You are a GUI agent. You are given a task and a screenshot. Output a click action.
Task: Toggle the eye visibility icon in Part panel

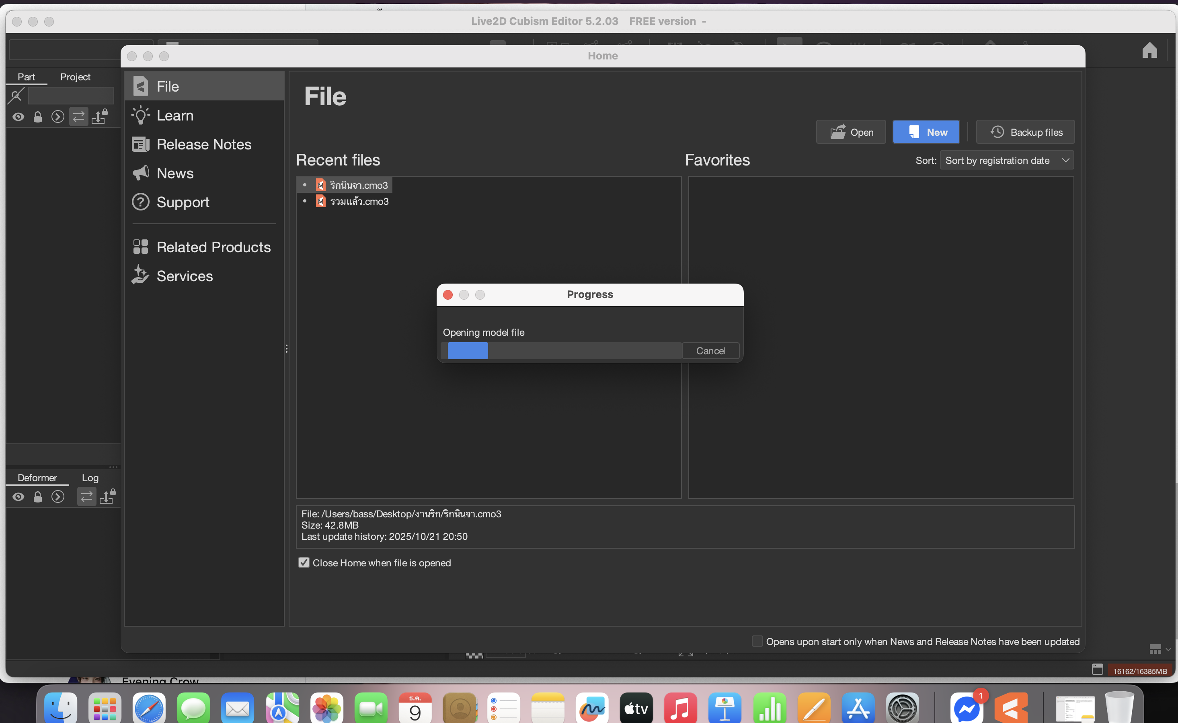18,116
